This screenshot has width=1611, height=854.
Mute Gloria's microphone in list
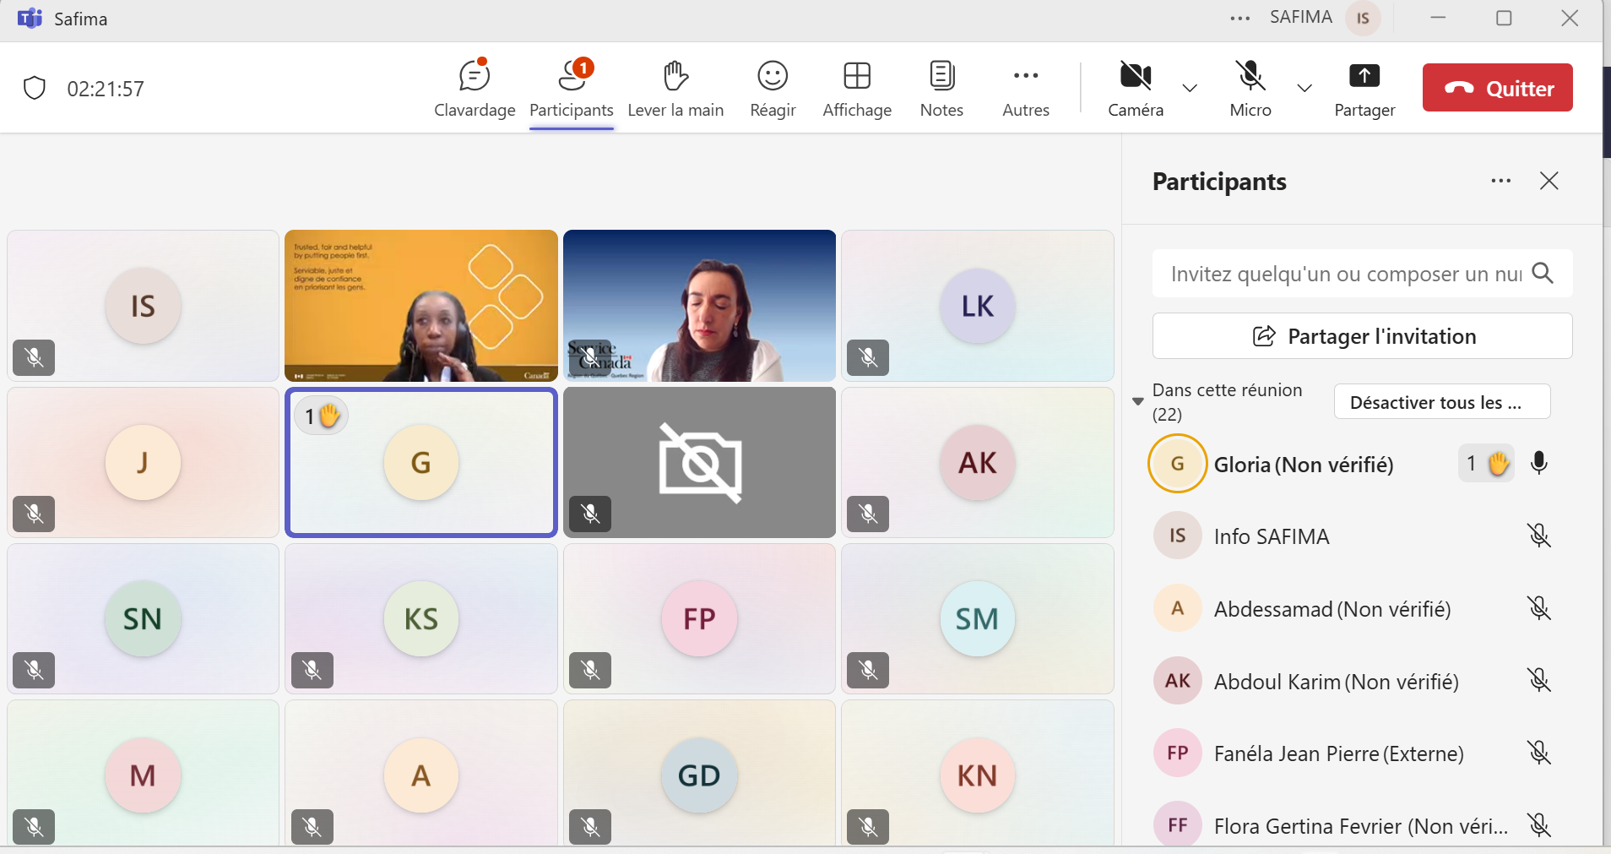(x=1539, y=463)
